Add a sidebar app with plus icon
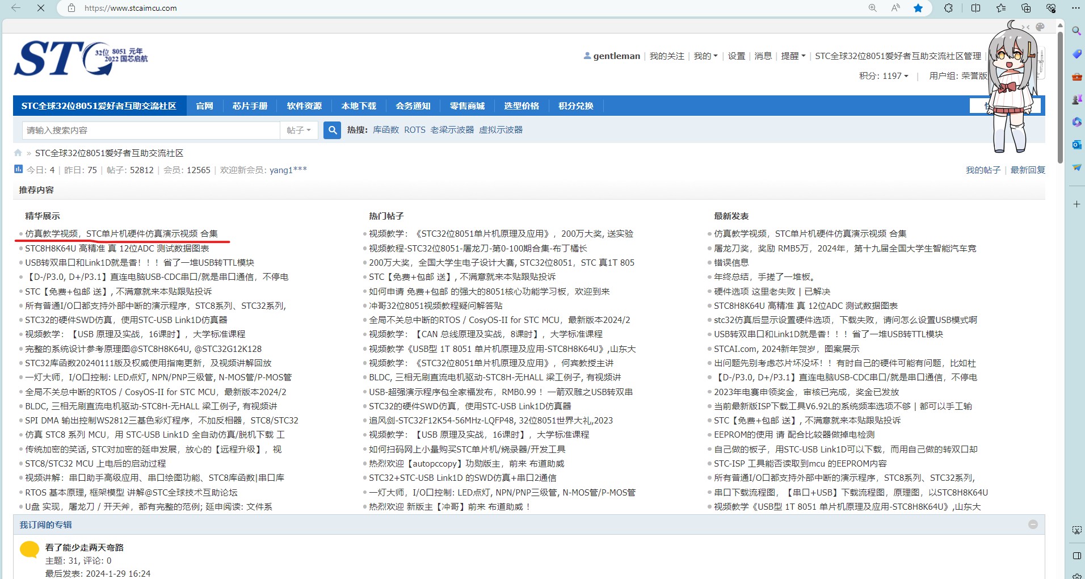 (1076, 204)
